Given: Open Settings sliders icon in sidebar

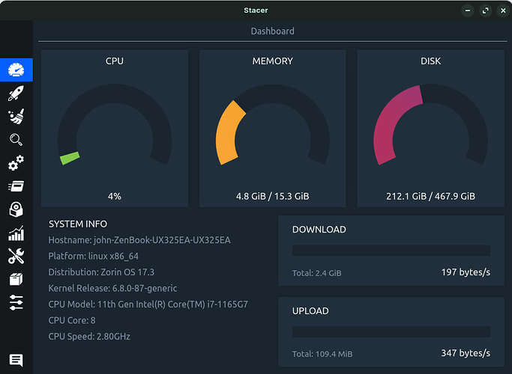Looking at the screenshot, I should tap(16, 302).
